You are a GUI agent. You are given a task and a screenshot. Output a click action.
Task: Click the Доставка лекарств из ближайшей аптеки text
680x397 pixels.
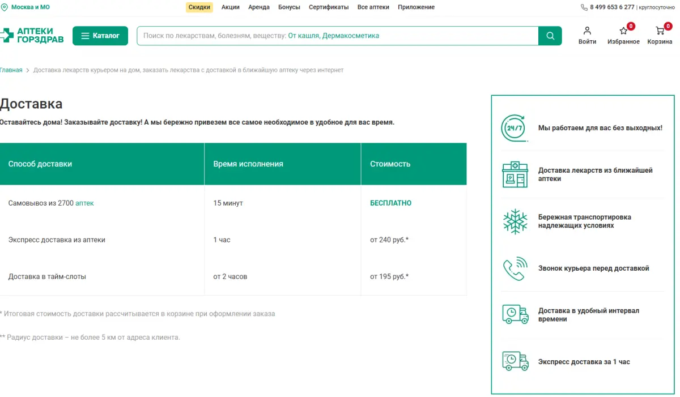coord(596,174)
